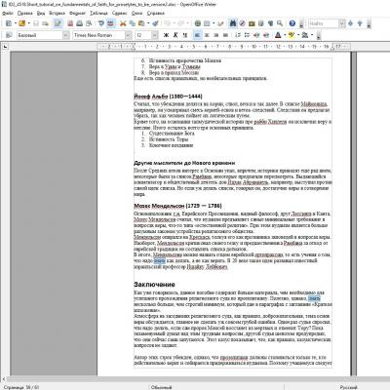Click the font color A button
The image size is (390, 390).
point(278,35)
